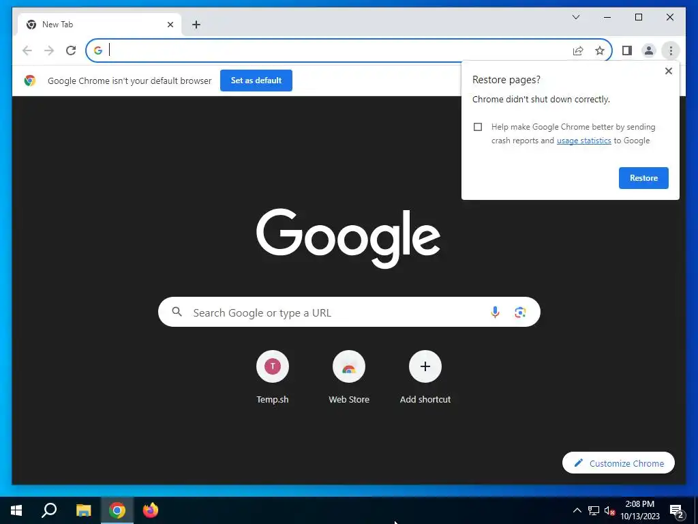Open the usage statistics link
698x524 pixels.
tap(583, 141)
